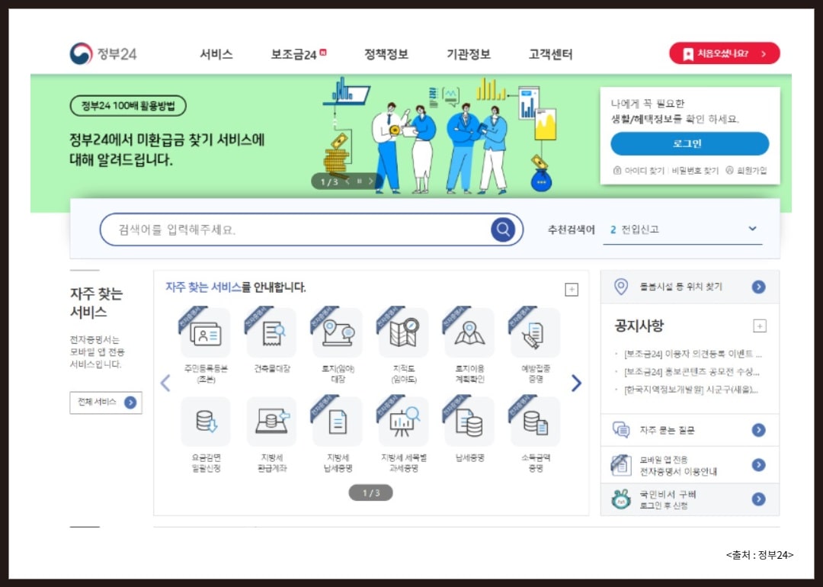Open notice [보조금24] 홍보콘텐츠 공모전 수상

(691, 372)
